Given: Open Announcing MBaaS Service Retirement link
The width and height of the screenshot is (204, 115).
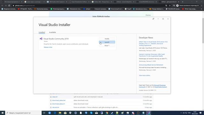Looking at the screenshot, I should tap(151, 65).
